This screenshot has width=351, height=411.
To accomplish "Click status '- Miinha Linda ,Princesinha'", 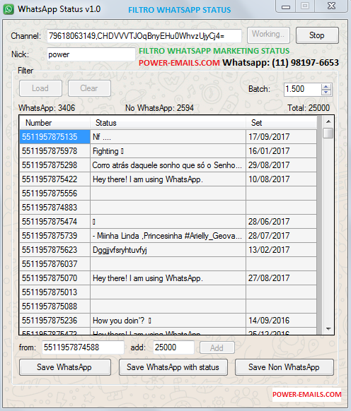I will point(168,236).
